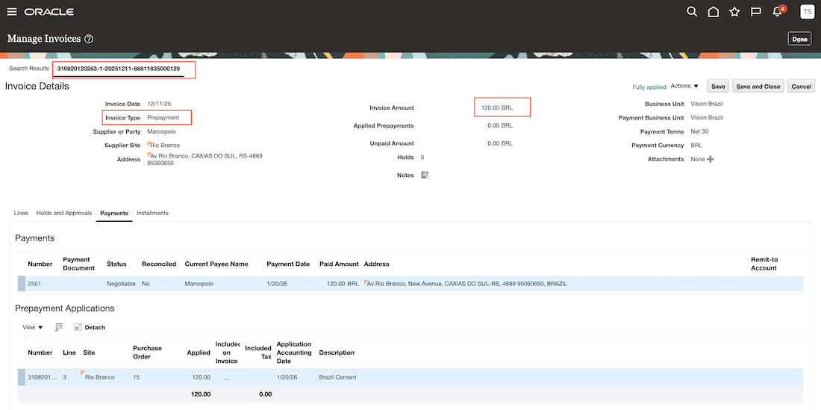
Task: Add an attachment with plus icon
Action: (x=711, y=159)
